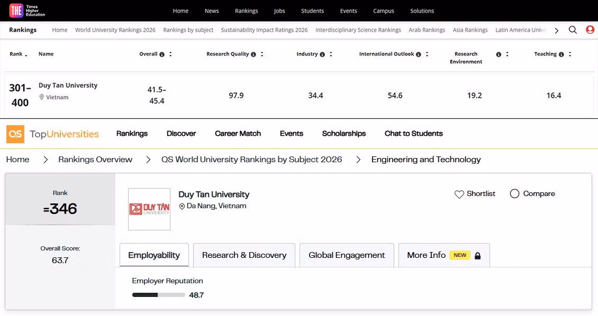Image resolution: width=598 pixels, height=316 pixels.
Task: Click the TopUniversities wordmark
Action: point(64,134)
